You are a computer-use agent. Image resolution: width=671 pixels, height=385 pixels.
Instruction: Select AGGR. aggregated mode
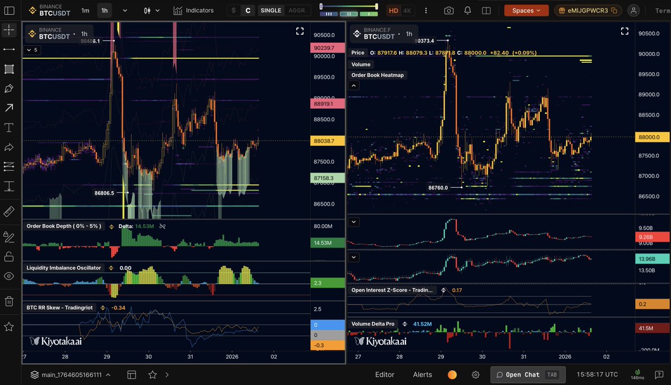click(297, 11)
